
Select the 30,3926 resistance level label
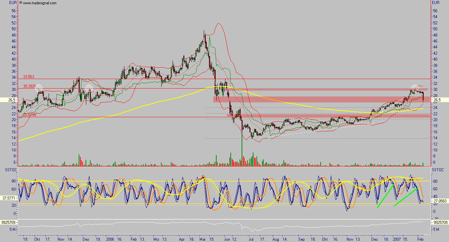pos(29,86)
